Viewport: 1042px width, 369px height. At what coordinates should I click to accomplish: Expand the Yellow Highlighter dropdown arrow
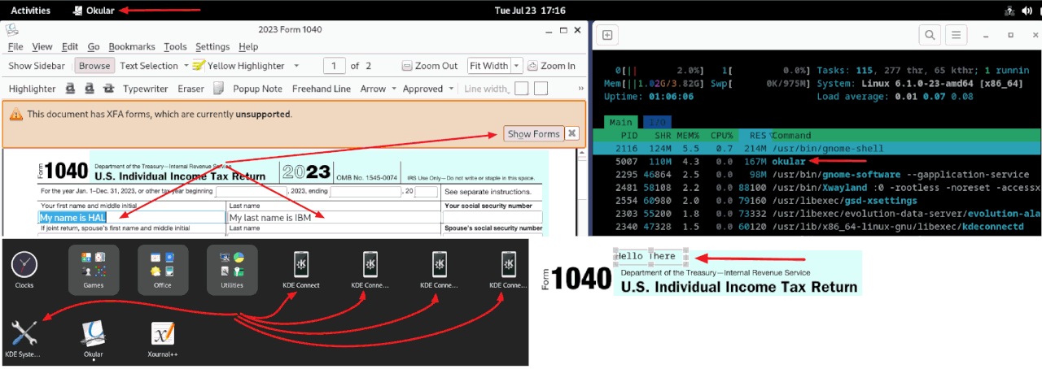click(x=296, y=66)
